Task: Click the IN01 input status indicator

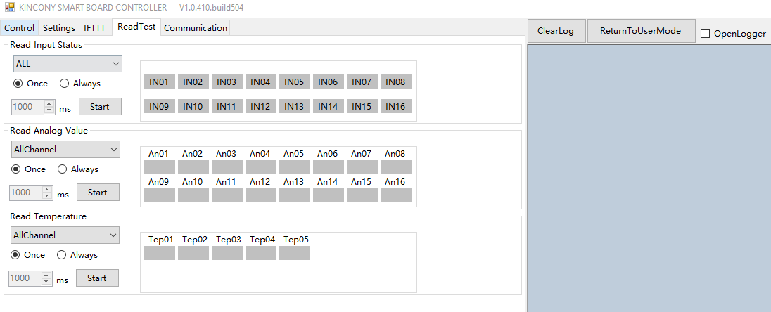Action: (159, 82)
